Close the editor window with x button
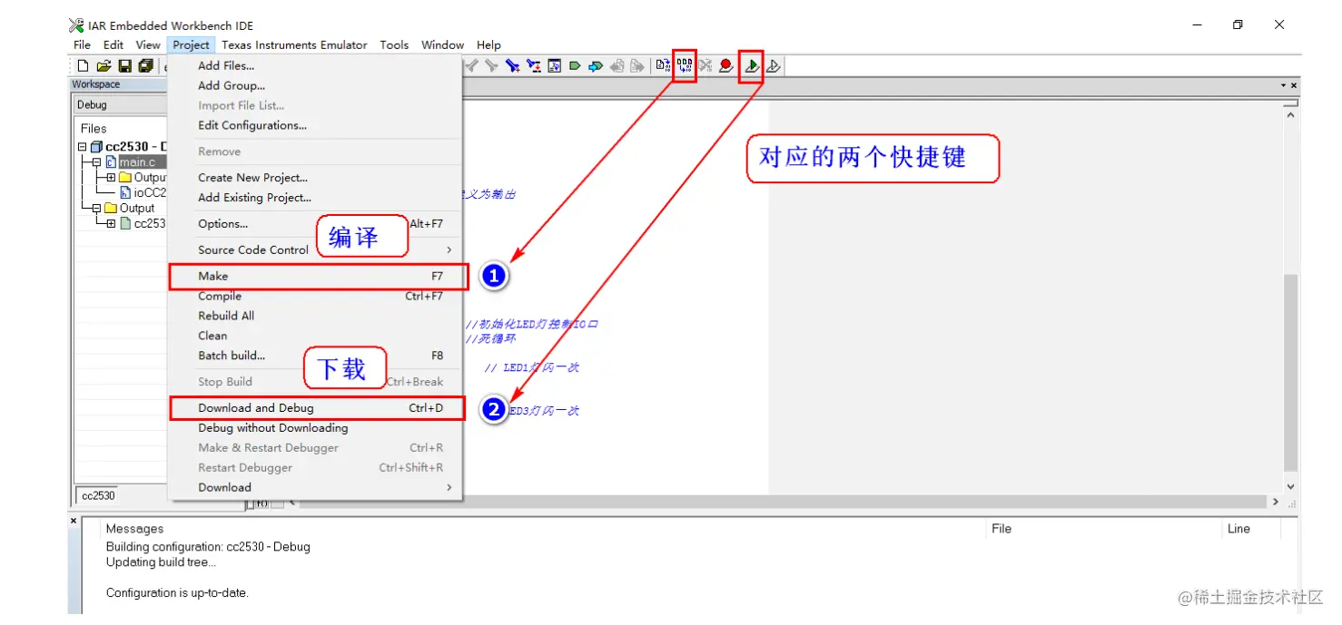This screenshot has width=1342, height=625. (1294, 85)
